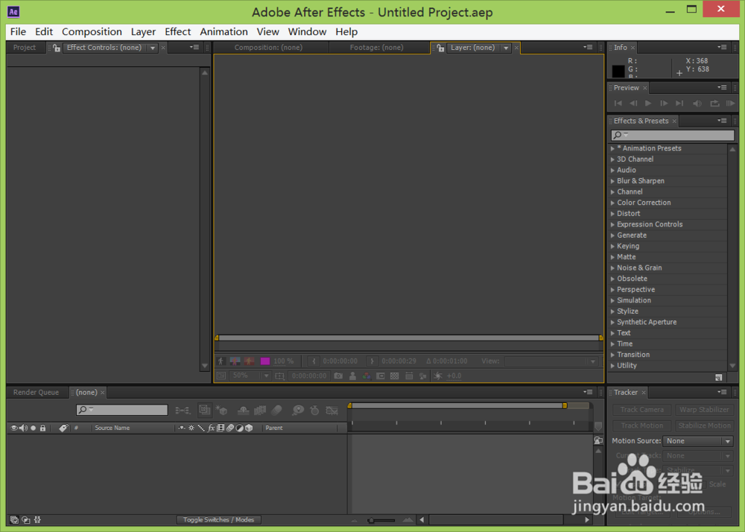Viewport: 745px width, 532px height.
Task: Click the Stabilize Motion button
Action: (x=704, y=425)
